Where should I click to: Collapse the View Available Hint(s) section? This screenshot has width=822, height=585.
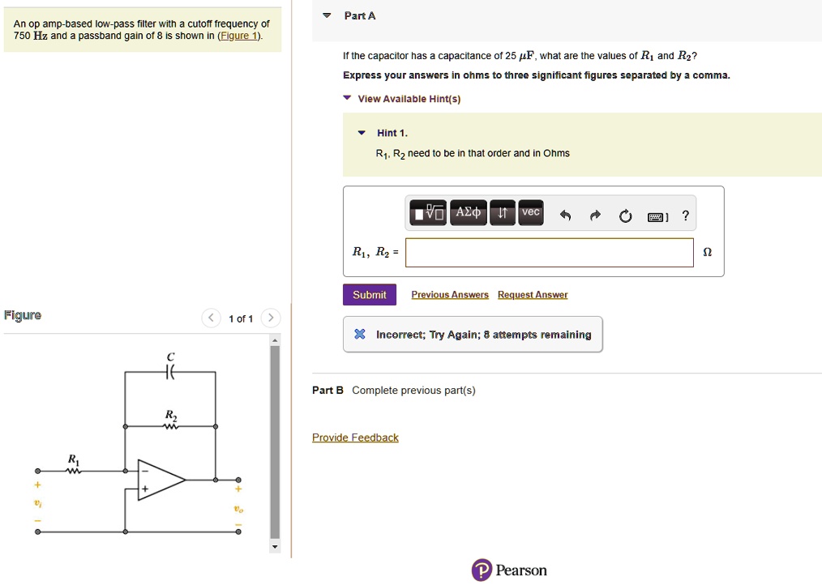(x=347, y=98)
